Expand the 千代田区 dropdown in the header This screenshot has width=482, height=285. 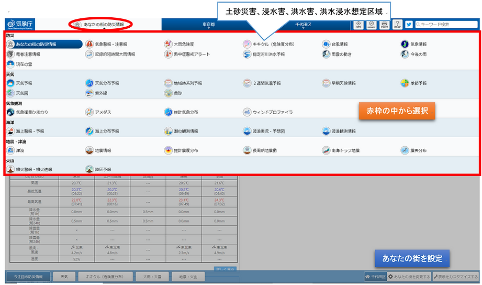click(x=303, y=25)
